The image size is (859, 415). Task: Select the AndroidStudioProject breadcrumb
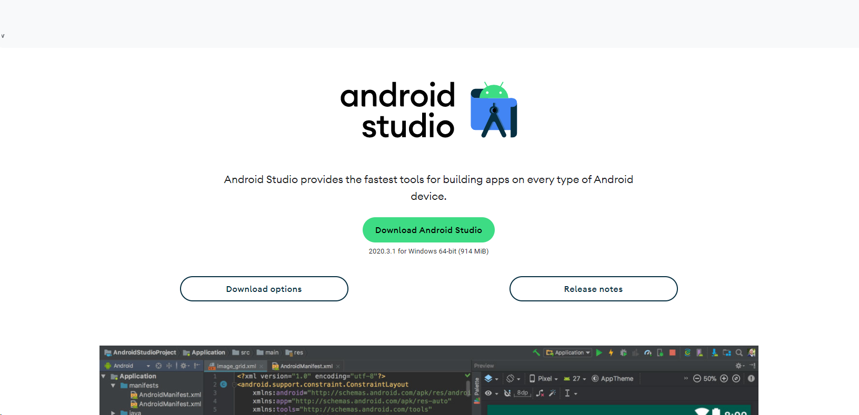click(140, 352)
